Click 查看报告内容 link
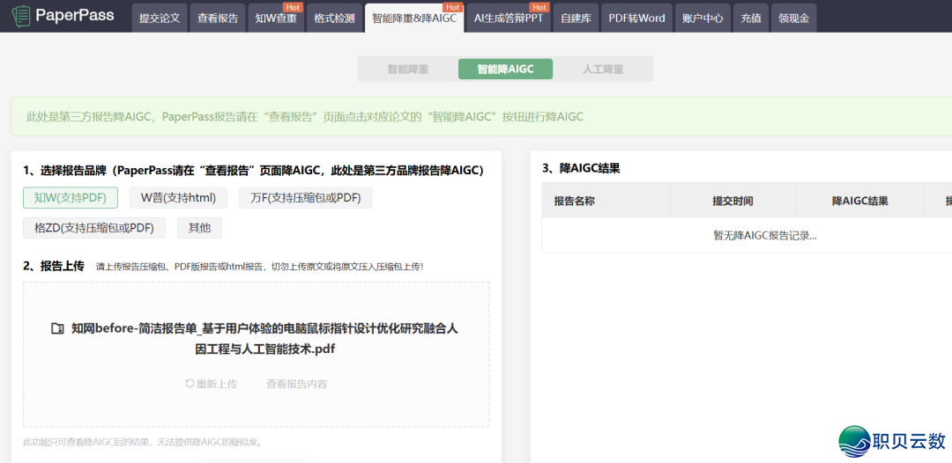This screenshot has height=463, width=952. tap(297, 384)
